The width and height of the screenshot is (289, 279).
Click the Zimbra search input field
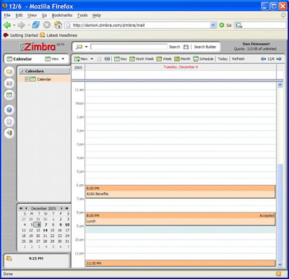pyautogui.click(x=129, y=47)
